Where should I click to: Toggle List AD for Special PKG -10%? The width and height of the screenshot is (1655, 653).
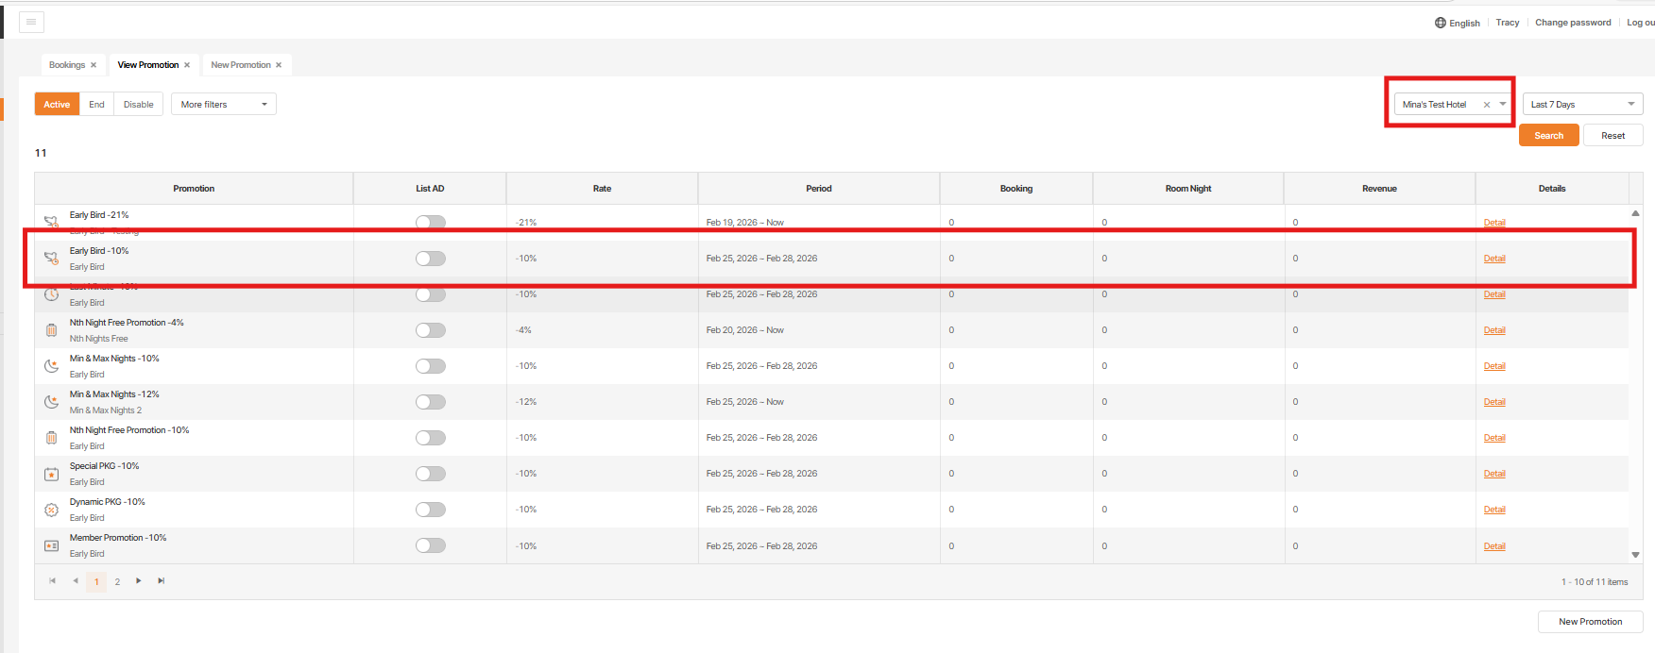coord(431,474)
